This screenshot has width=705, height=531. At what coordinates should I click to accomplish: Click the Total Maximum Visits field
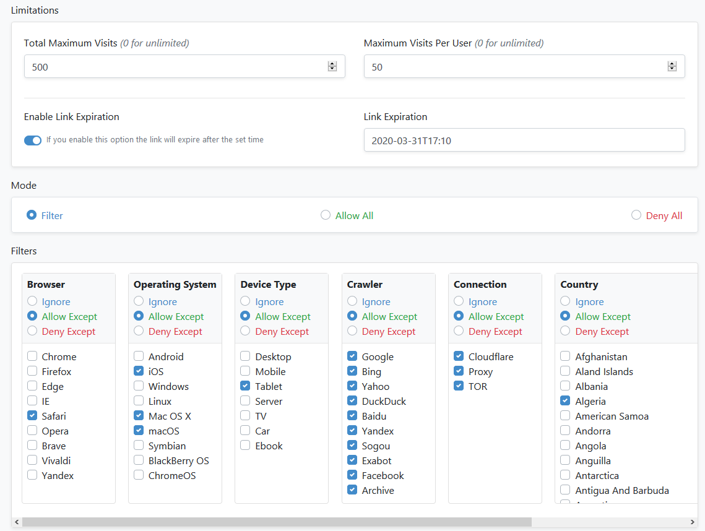(173, 67)
